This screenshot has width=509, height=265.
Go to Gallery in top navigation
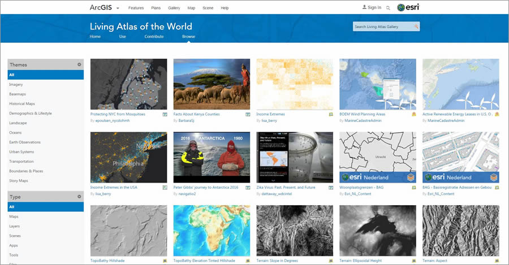(174, 8)
